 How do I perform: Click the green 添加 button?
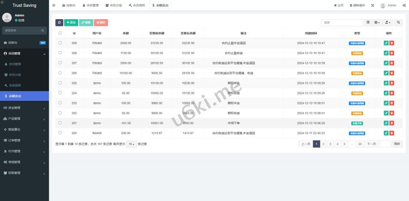[71, 23]
